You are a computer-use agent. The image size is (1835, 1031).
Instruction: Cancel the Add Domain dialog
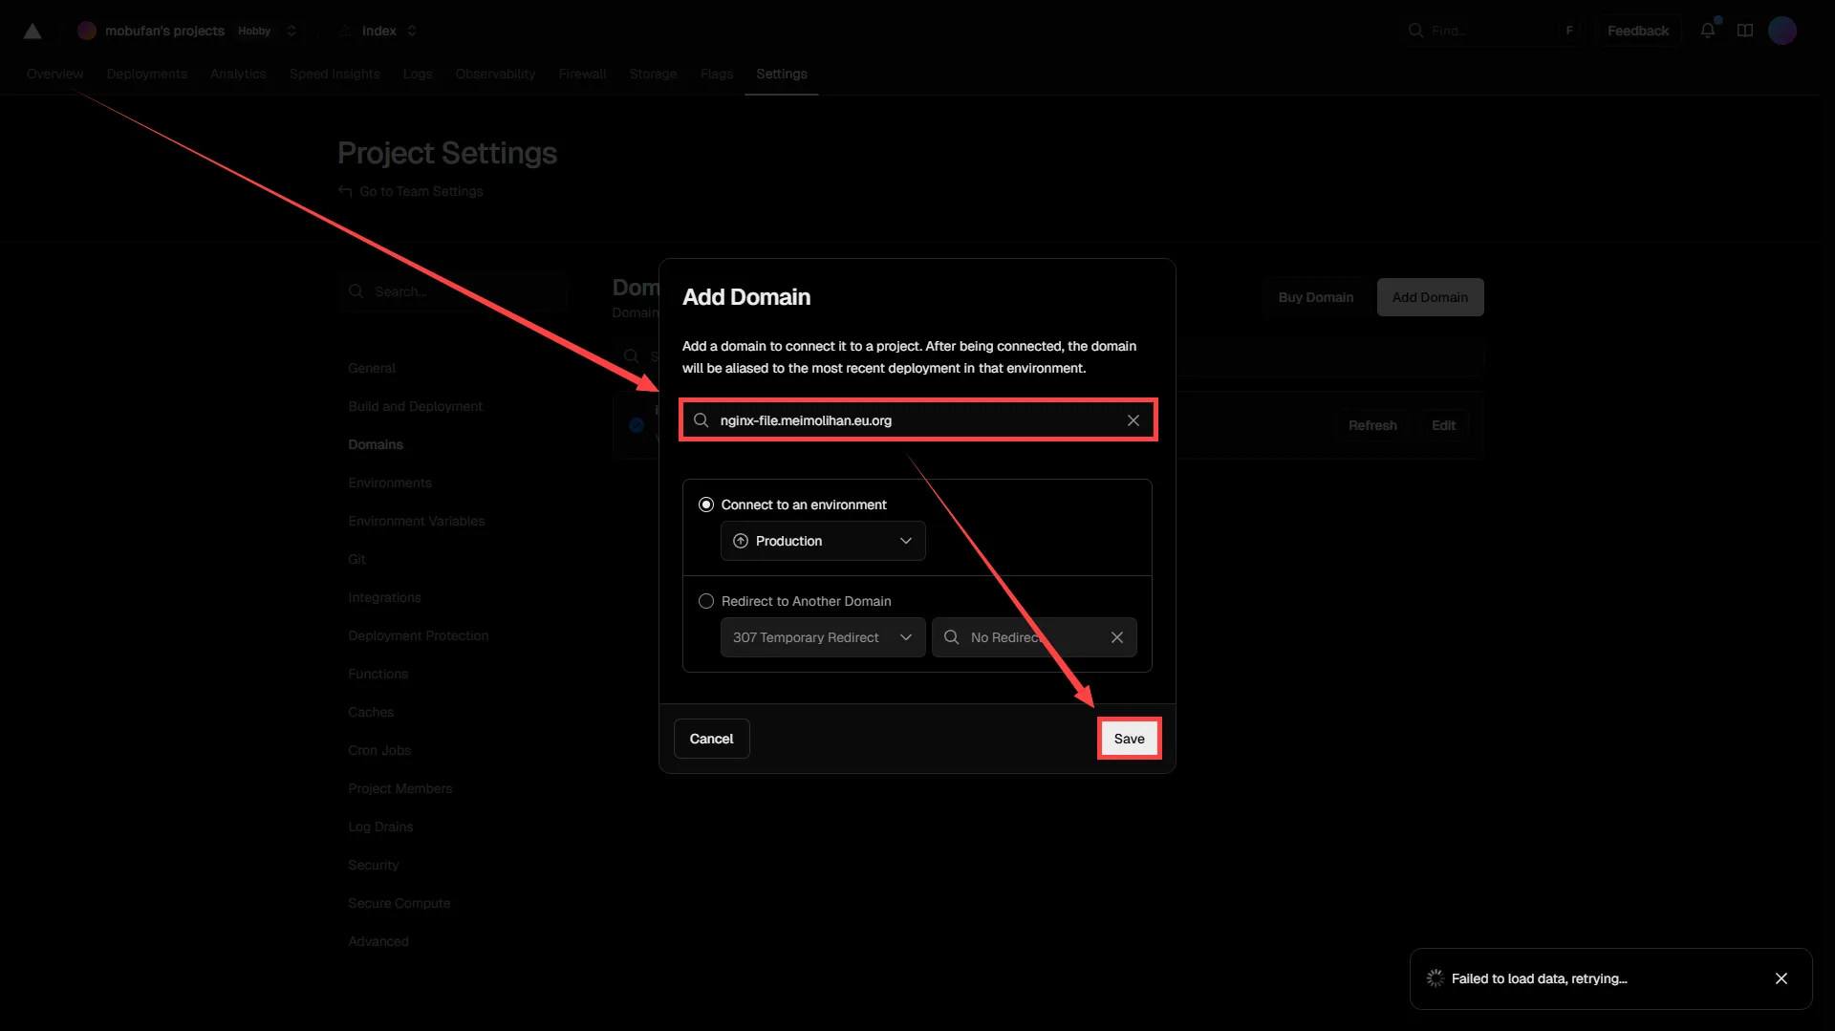click(x=711, y=739)
